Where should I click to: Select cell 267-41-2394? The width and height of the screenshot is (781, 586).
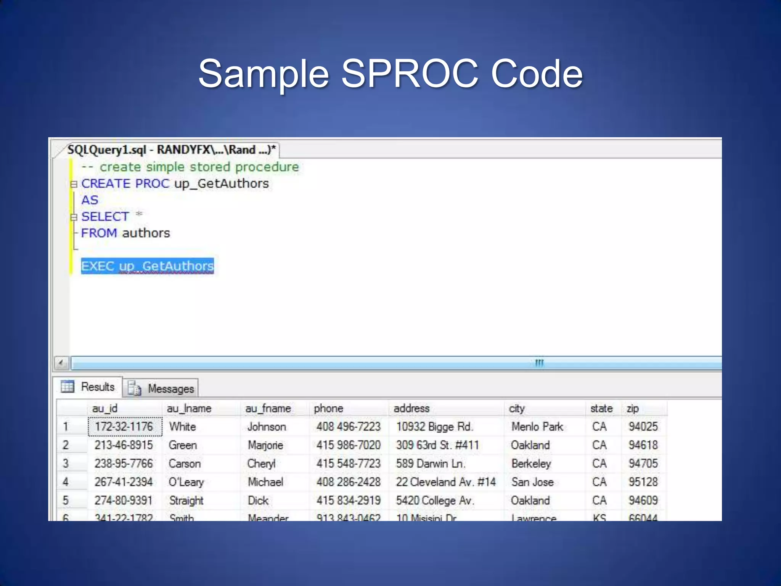coord(125,482)
